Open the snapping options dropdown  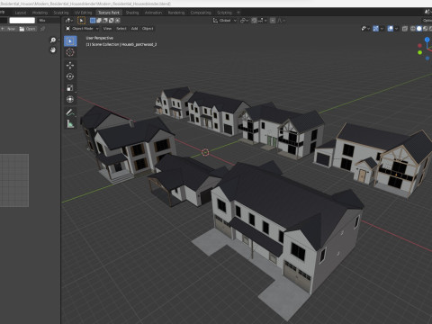click(262, 21)
